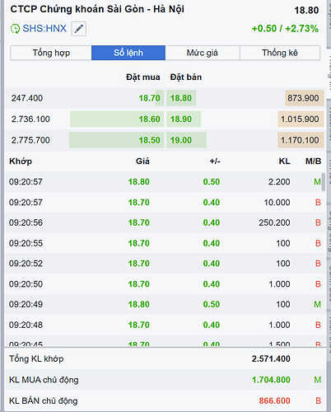Click the KL MUA chủ động value 1.704.800
The width and height of the screenshot is (331, 412).
(x=271, y=380)
